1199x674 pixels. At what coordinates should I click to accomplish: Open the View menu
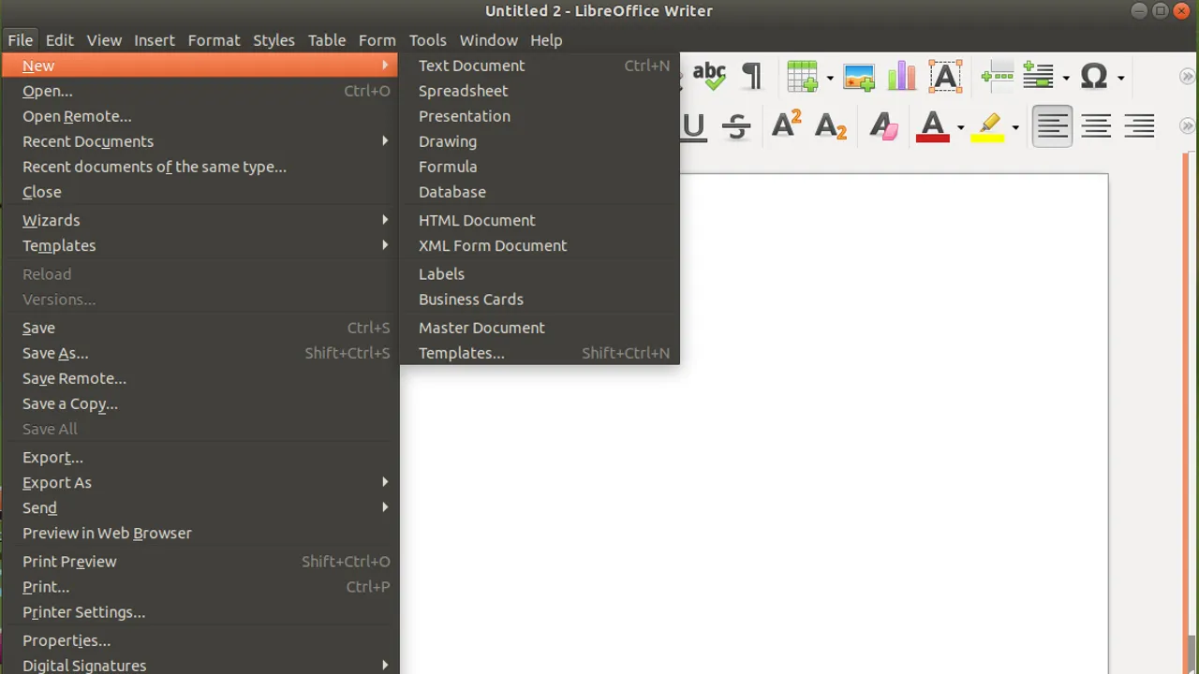[x=104, y=40]
